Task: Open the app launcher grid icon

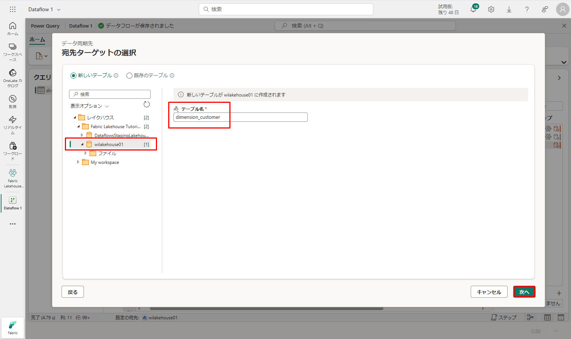Action: point(13,9)
